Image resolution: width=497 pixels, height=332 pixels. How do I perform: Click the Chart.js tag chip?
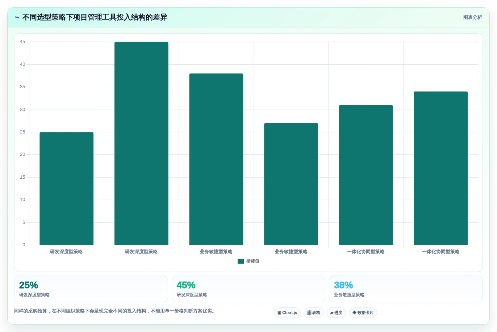287,312
